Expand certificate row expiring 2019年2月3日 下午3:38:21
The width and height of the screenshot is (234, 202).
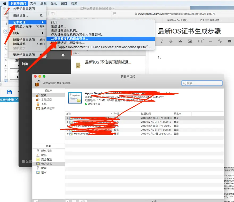coord(68,130)
